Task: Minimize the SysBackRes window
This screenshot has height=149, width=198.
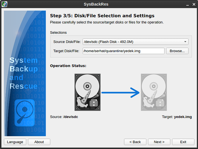Action: coord(187,4)
